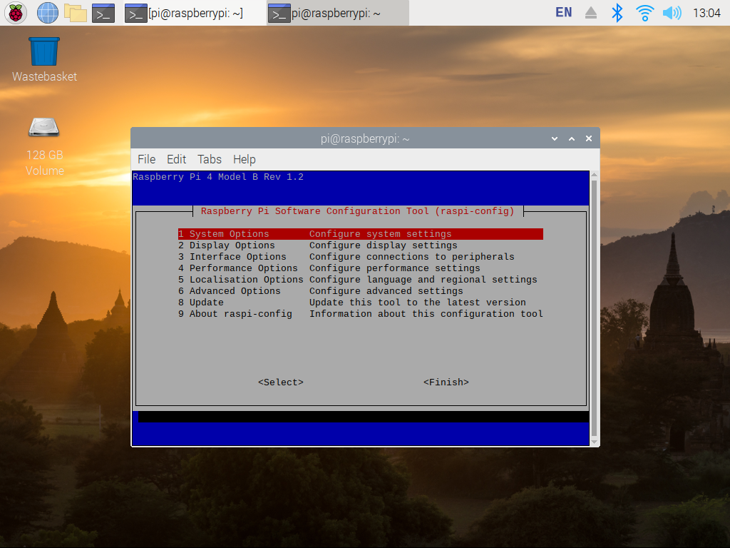Select the active pi@raspberrypi: ~ taskbar entry
The width and height of the screenshot is (730, 548).
338,13
